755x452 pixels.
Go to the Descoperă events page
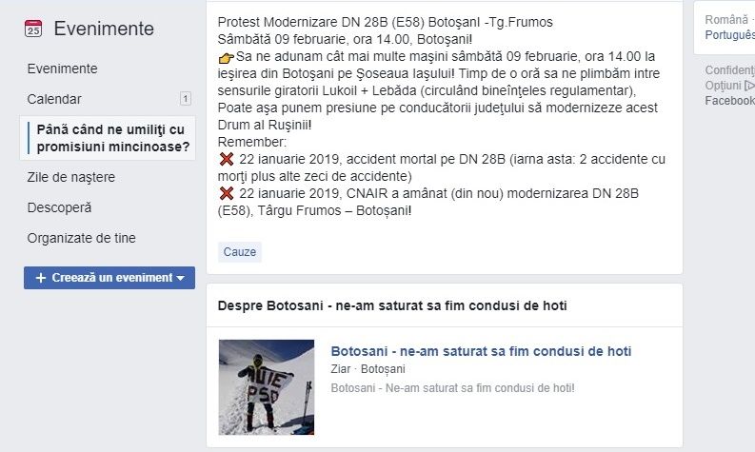[x=59, y=207]
